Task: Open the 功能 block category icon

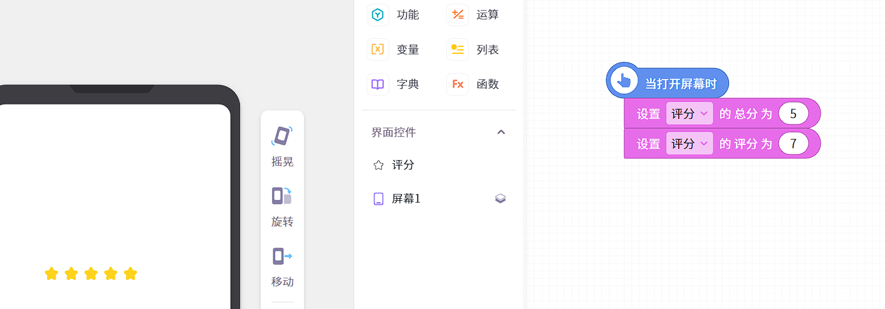Action: (378, 14)
